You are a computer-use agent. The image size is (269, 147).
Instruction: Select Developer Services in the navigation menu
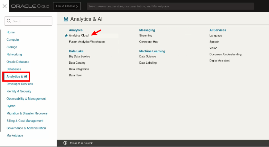(20, 84)
